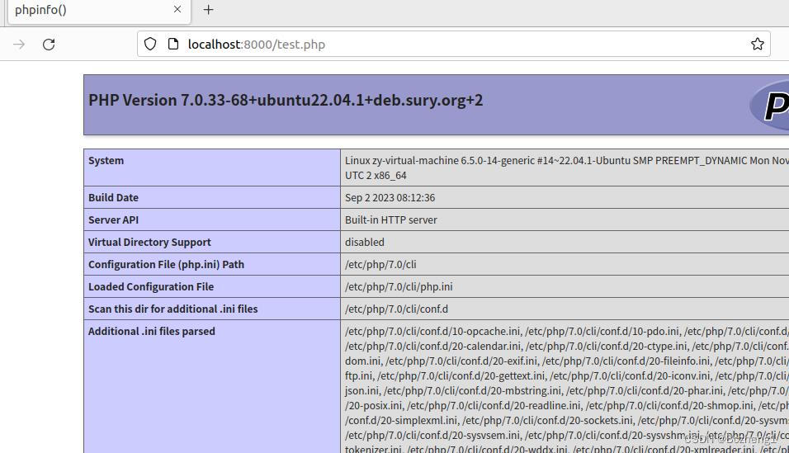The height and width of the screenshot is (453, 789).
Task: Bookmark this page with the star
Action: (x=758, y=44)
